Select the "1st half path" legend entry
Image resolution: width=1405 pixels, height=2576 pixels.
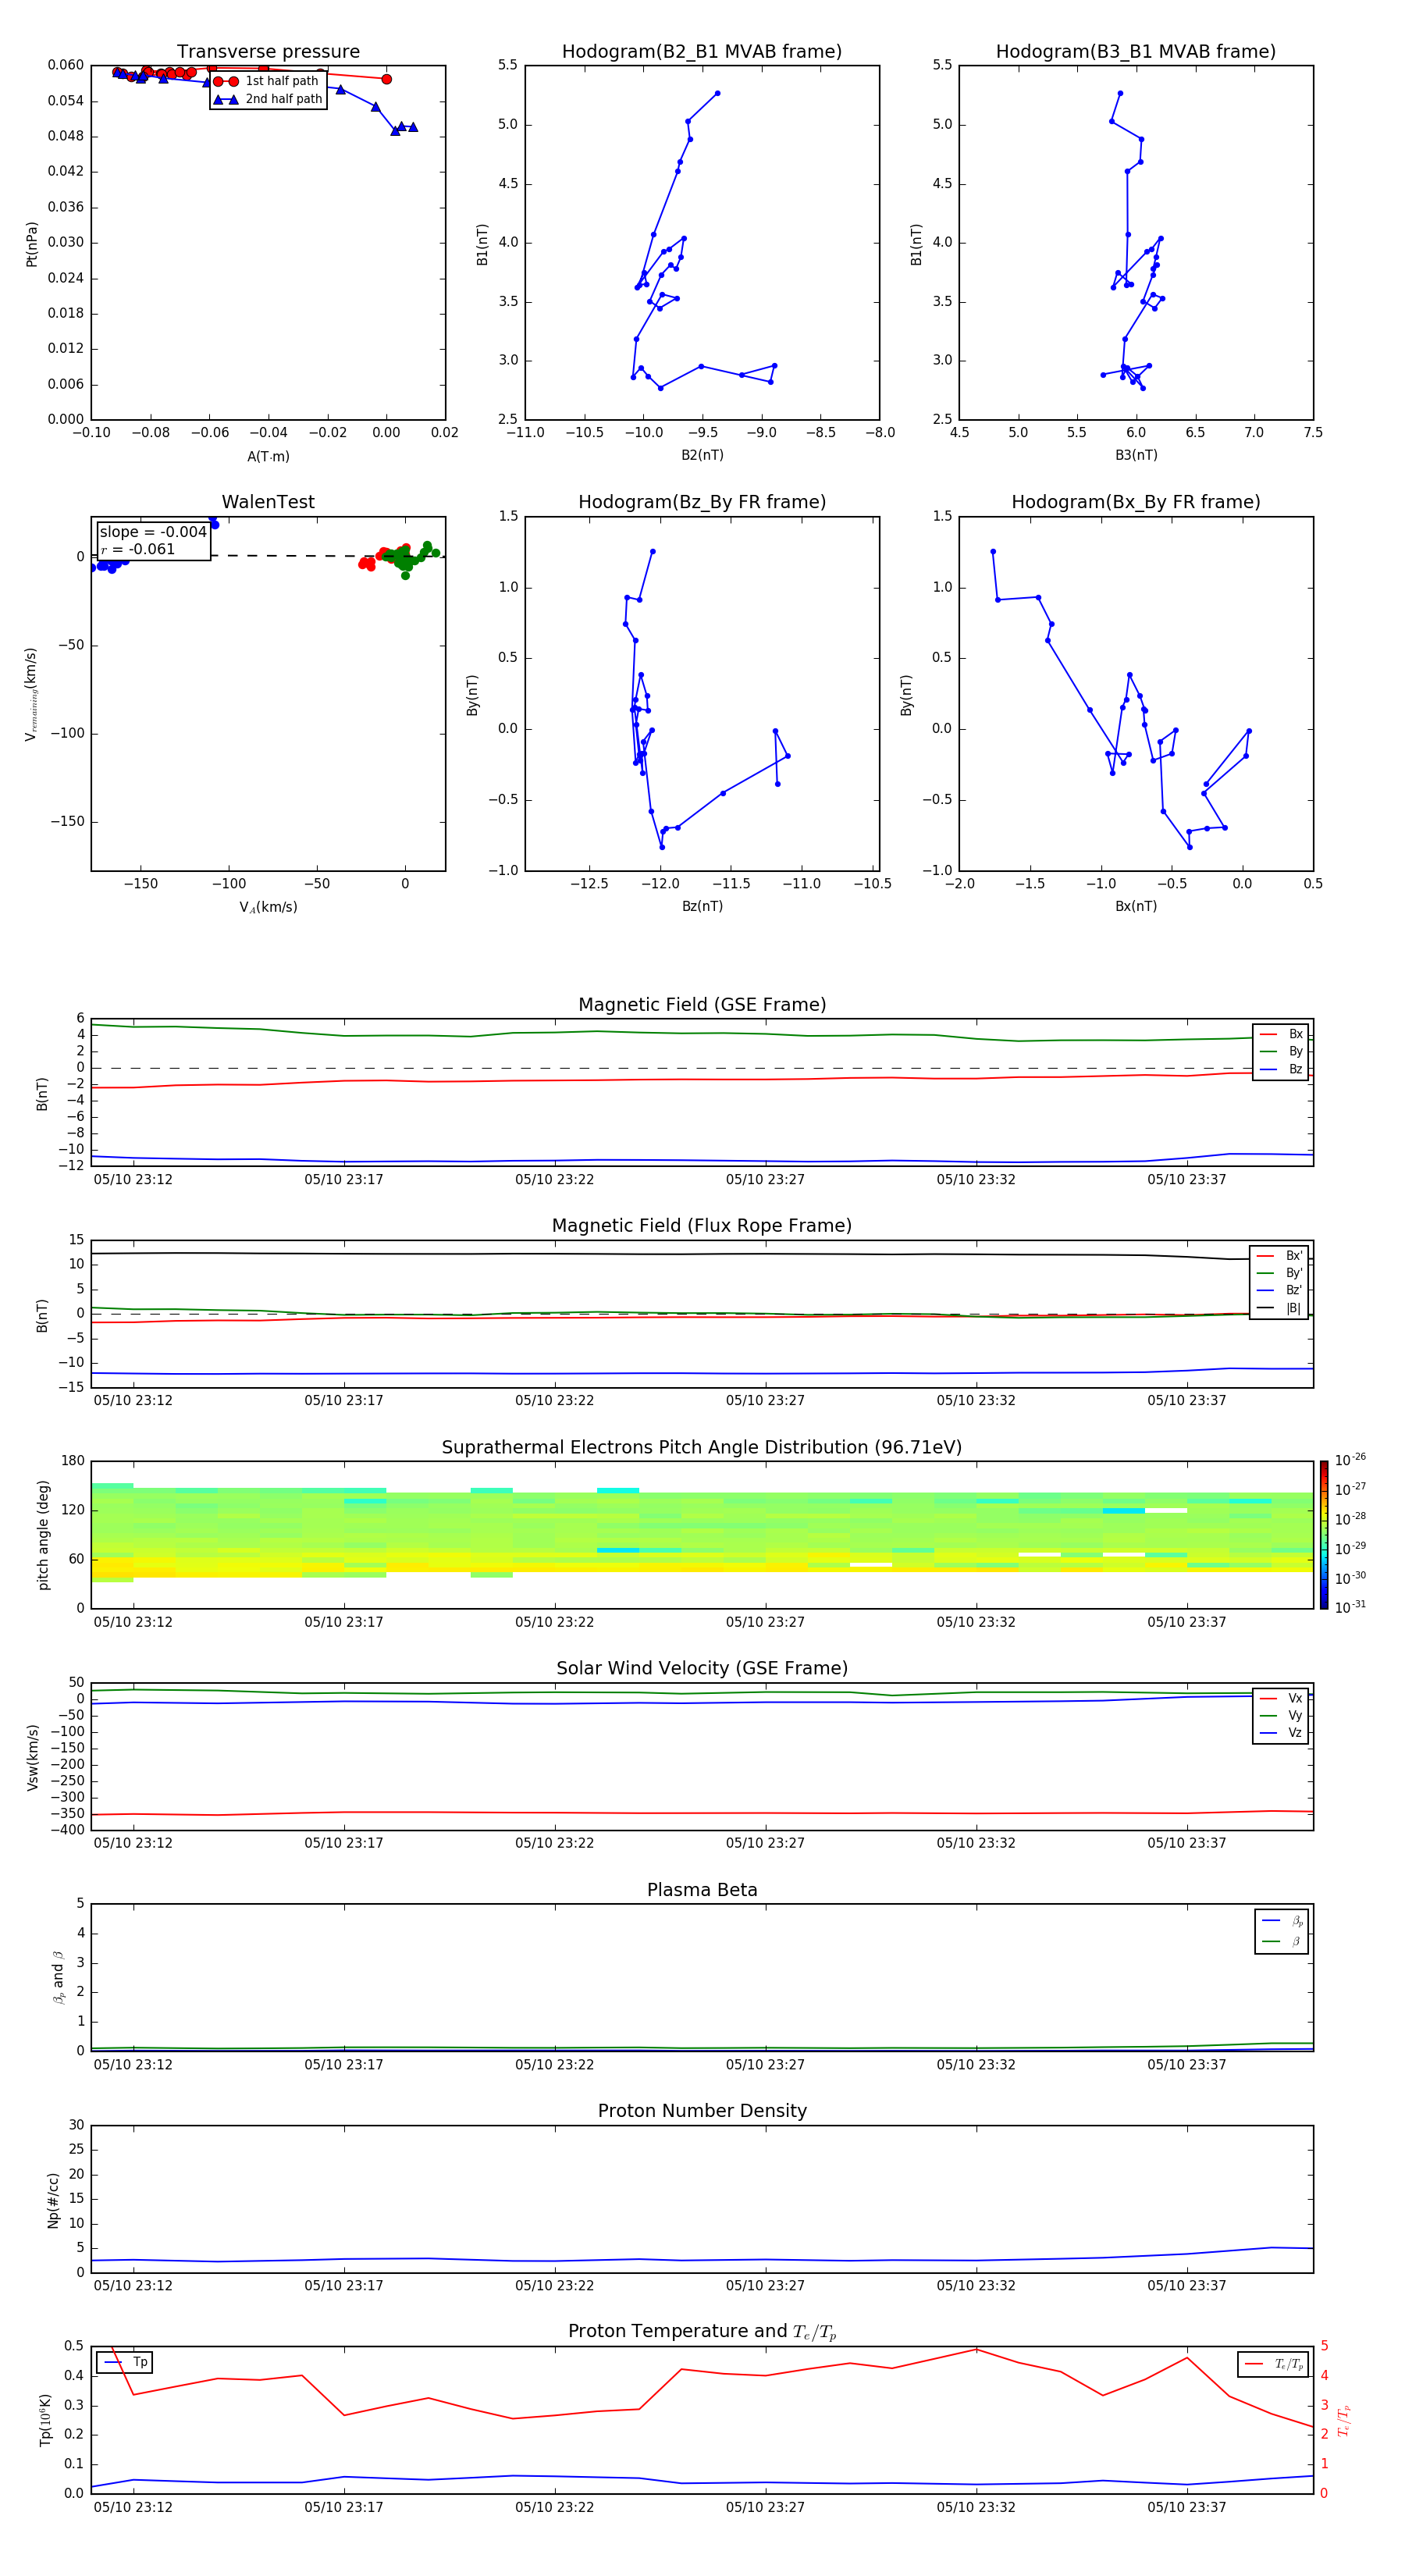point(266,81)
